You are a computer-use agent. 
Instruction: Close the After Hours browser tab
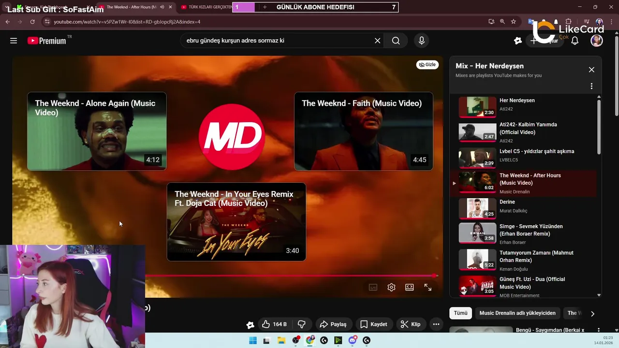(170, 7)
